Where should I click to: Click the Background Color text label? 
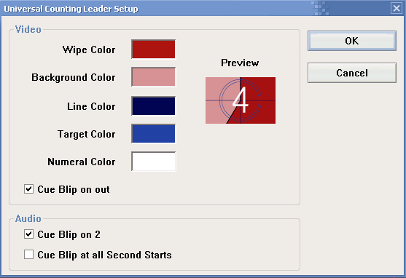tap(74, 77)
